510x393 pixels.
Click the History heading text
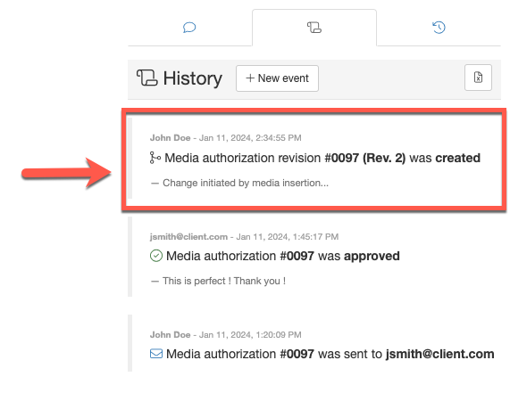193,78
